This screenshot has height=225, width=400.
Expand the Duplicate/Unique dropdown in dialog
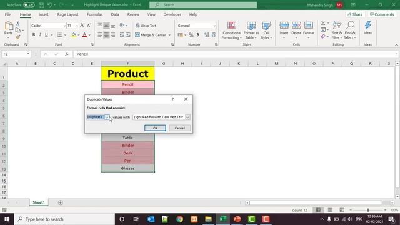[x=107, y=117]
